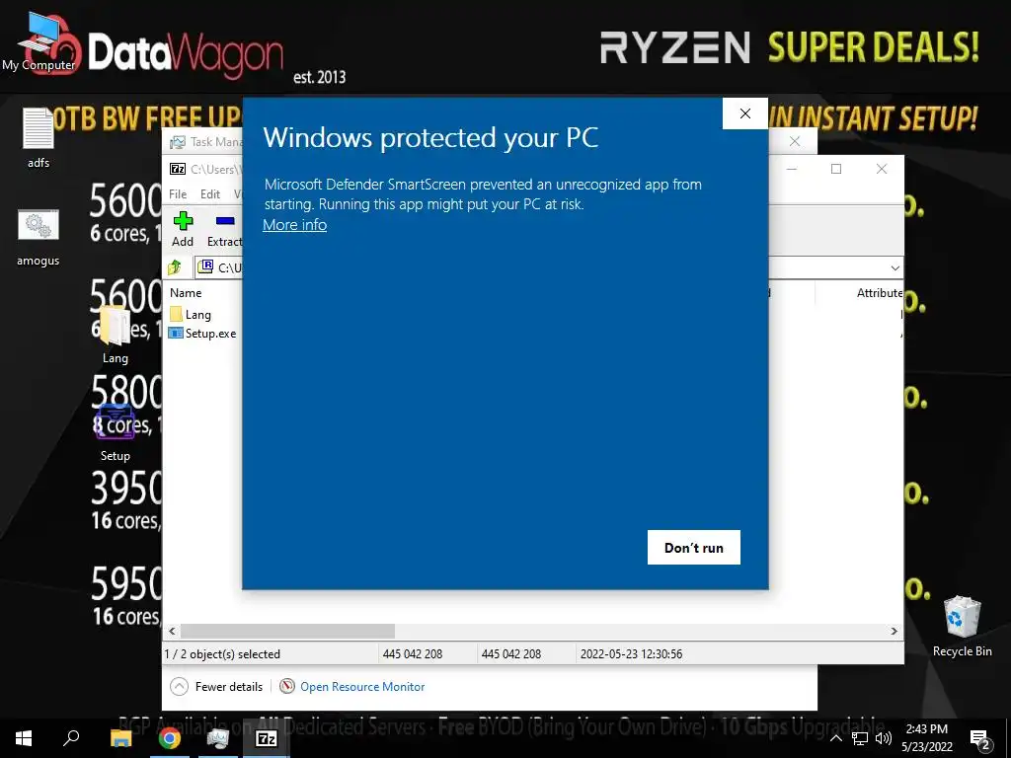This screenshot has height=758, width=1011.
Task: Click the '1 / 2 object(s) selected' status text
Action: [222, 653]
